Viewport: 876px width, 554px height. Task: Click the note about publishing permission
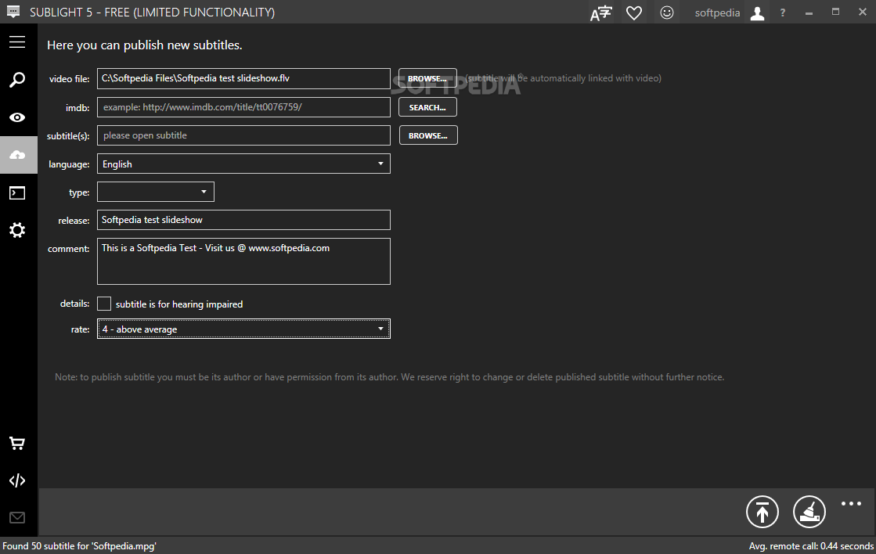point(389,377)
